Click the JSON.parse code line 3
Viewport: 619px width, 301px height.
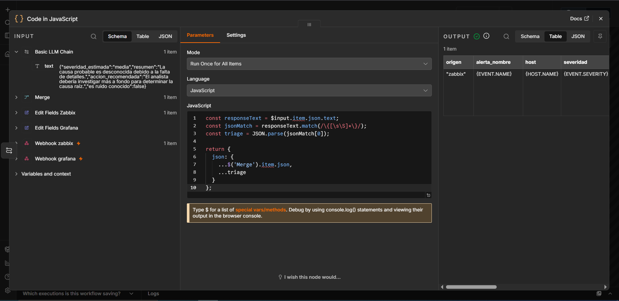(x=267, y=134)
